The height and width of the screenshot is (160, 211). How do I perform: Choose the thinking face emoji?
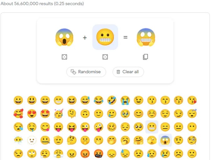click(72, 140)
